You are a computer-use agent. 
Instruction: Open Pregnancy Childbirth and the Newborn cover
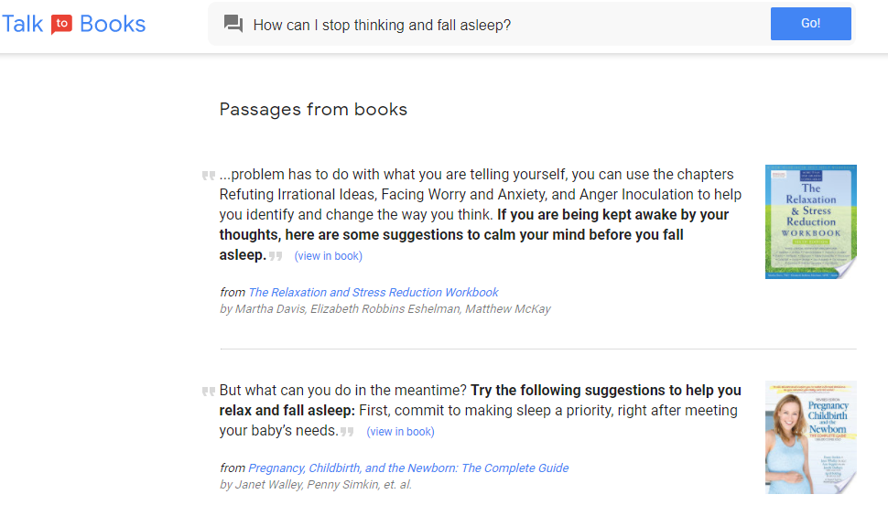coord(810,437)
